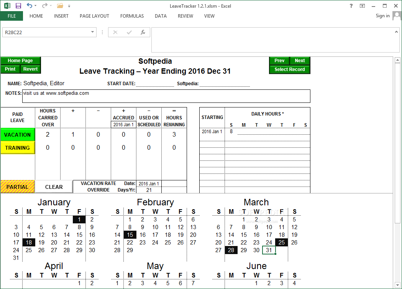
Task: Open the DATA tab
Action: click(x=161, y=16)
